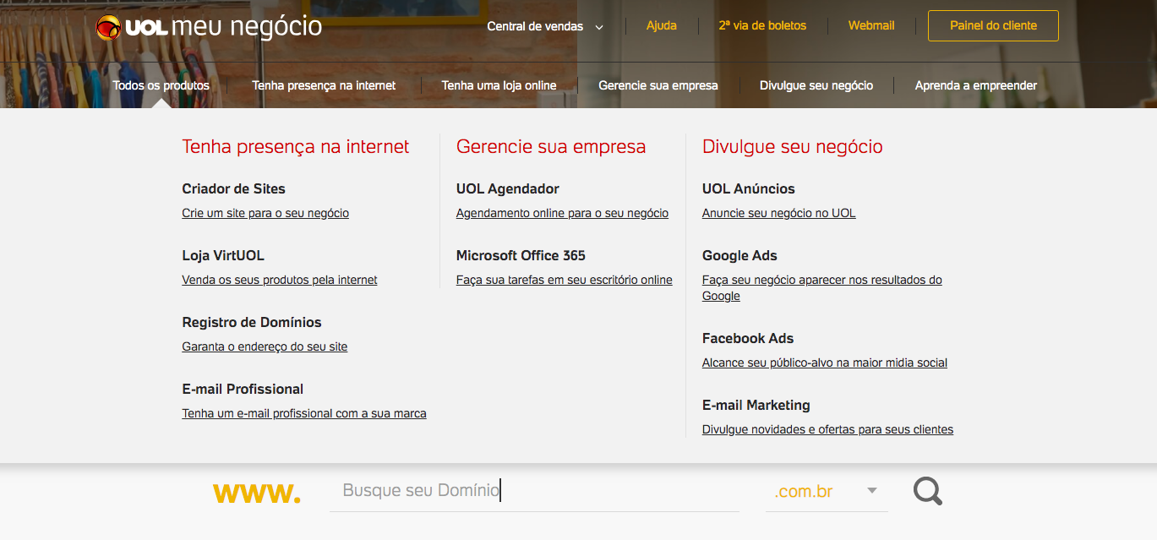The image size is (1157, 540).
Task: Click Gerencie sua empresa red heading
Action: click(551, 146)
